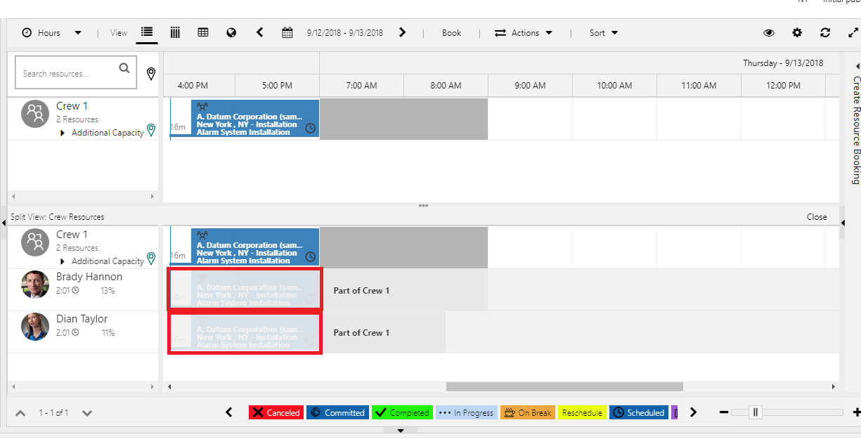Click the Book button

[x=451, y=32]
